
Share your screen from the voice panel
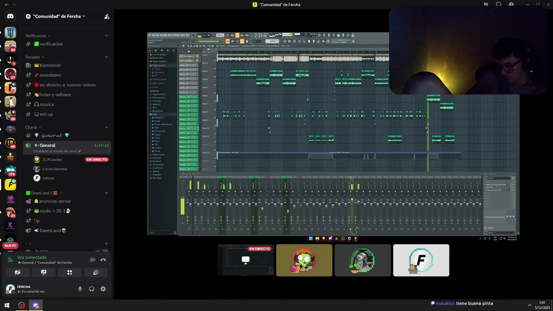coord(44,272)
